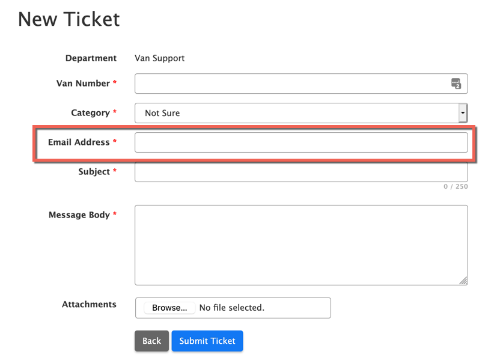Submit the form with Submit Ticket button
Screen dimensions: 503x357
click(x=207, y=341)
